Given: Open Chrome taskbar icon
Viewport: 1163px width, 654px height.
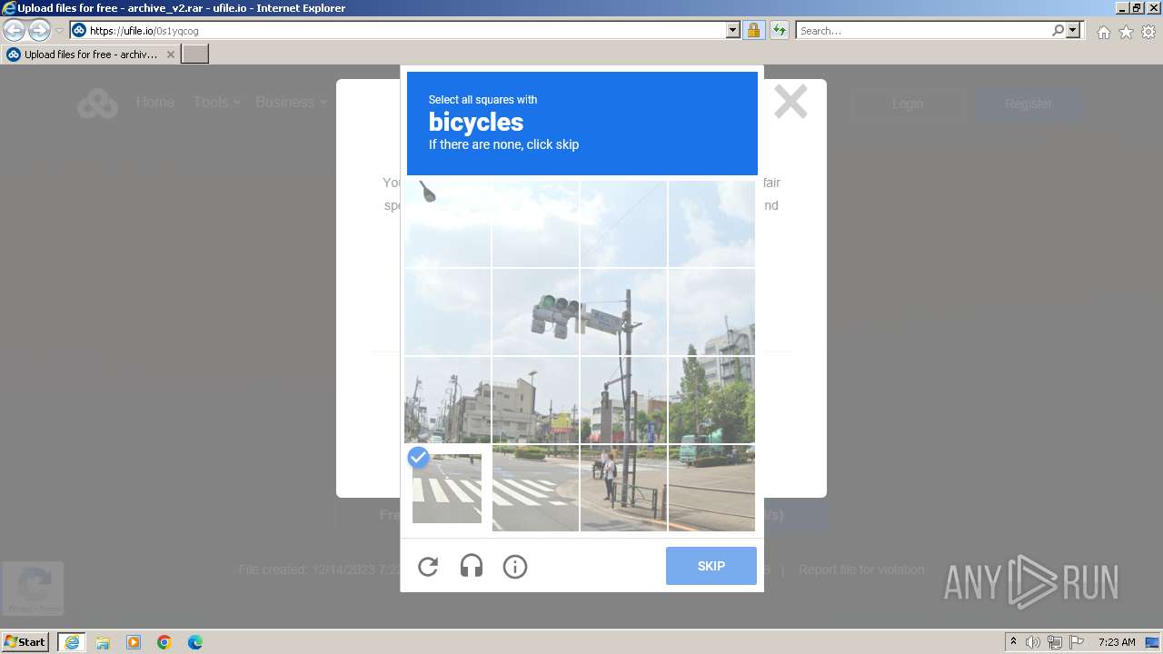Looking at the screenshot, I should [164, 642].
